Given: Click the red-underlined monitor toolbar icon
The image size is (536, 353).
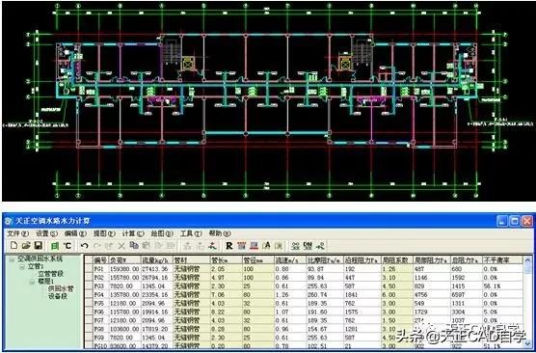Looking at the screenshot, I should tap(254, 246).
